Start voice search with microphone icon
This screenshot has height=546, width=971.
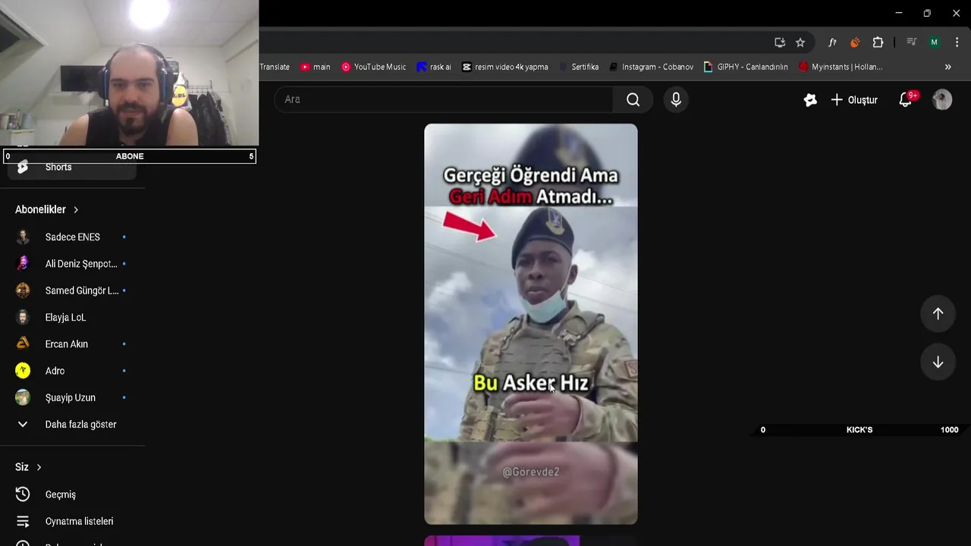676,99
